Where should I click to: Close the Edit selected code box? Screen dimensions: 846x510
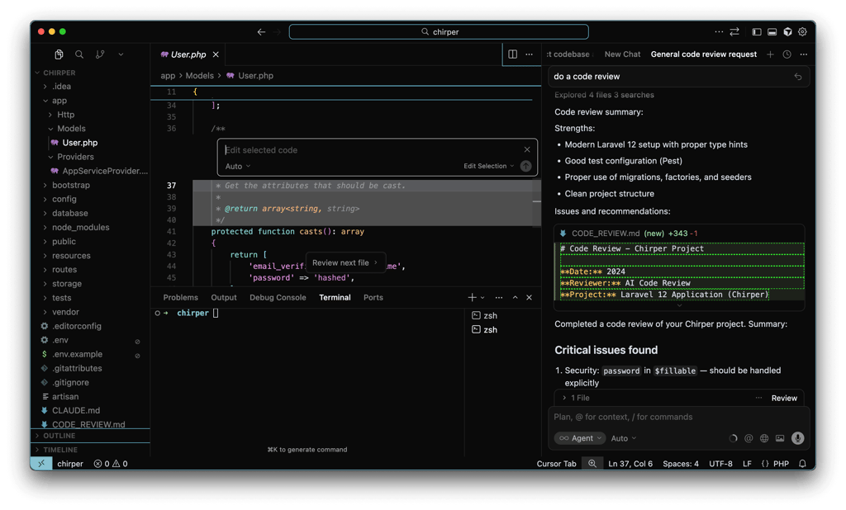(526, 149)
